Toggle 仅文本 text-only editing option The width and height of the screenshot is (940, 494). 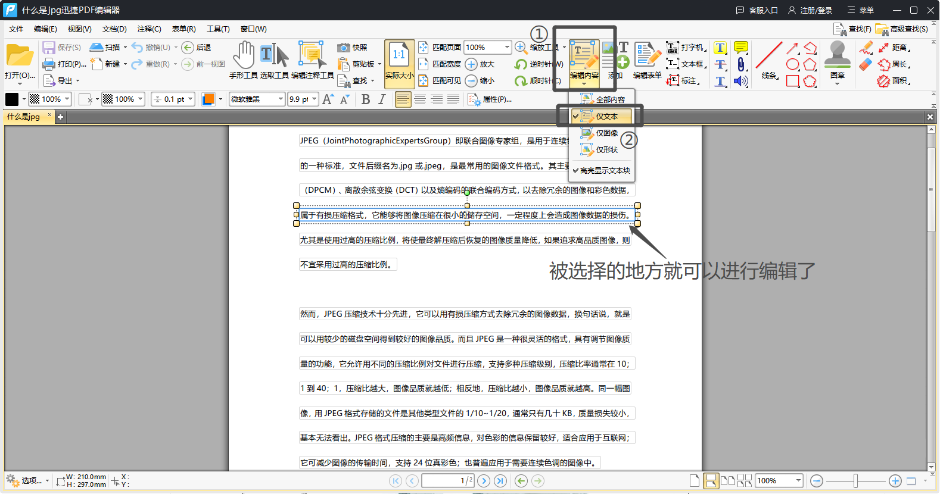[602, 116]
